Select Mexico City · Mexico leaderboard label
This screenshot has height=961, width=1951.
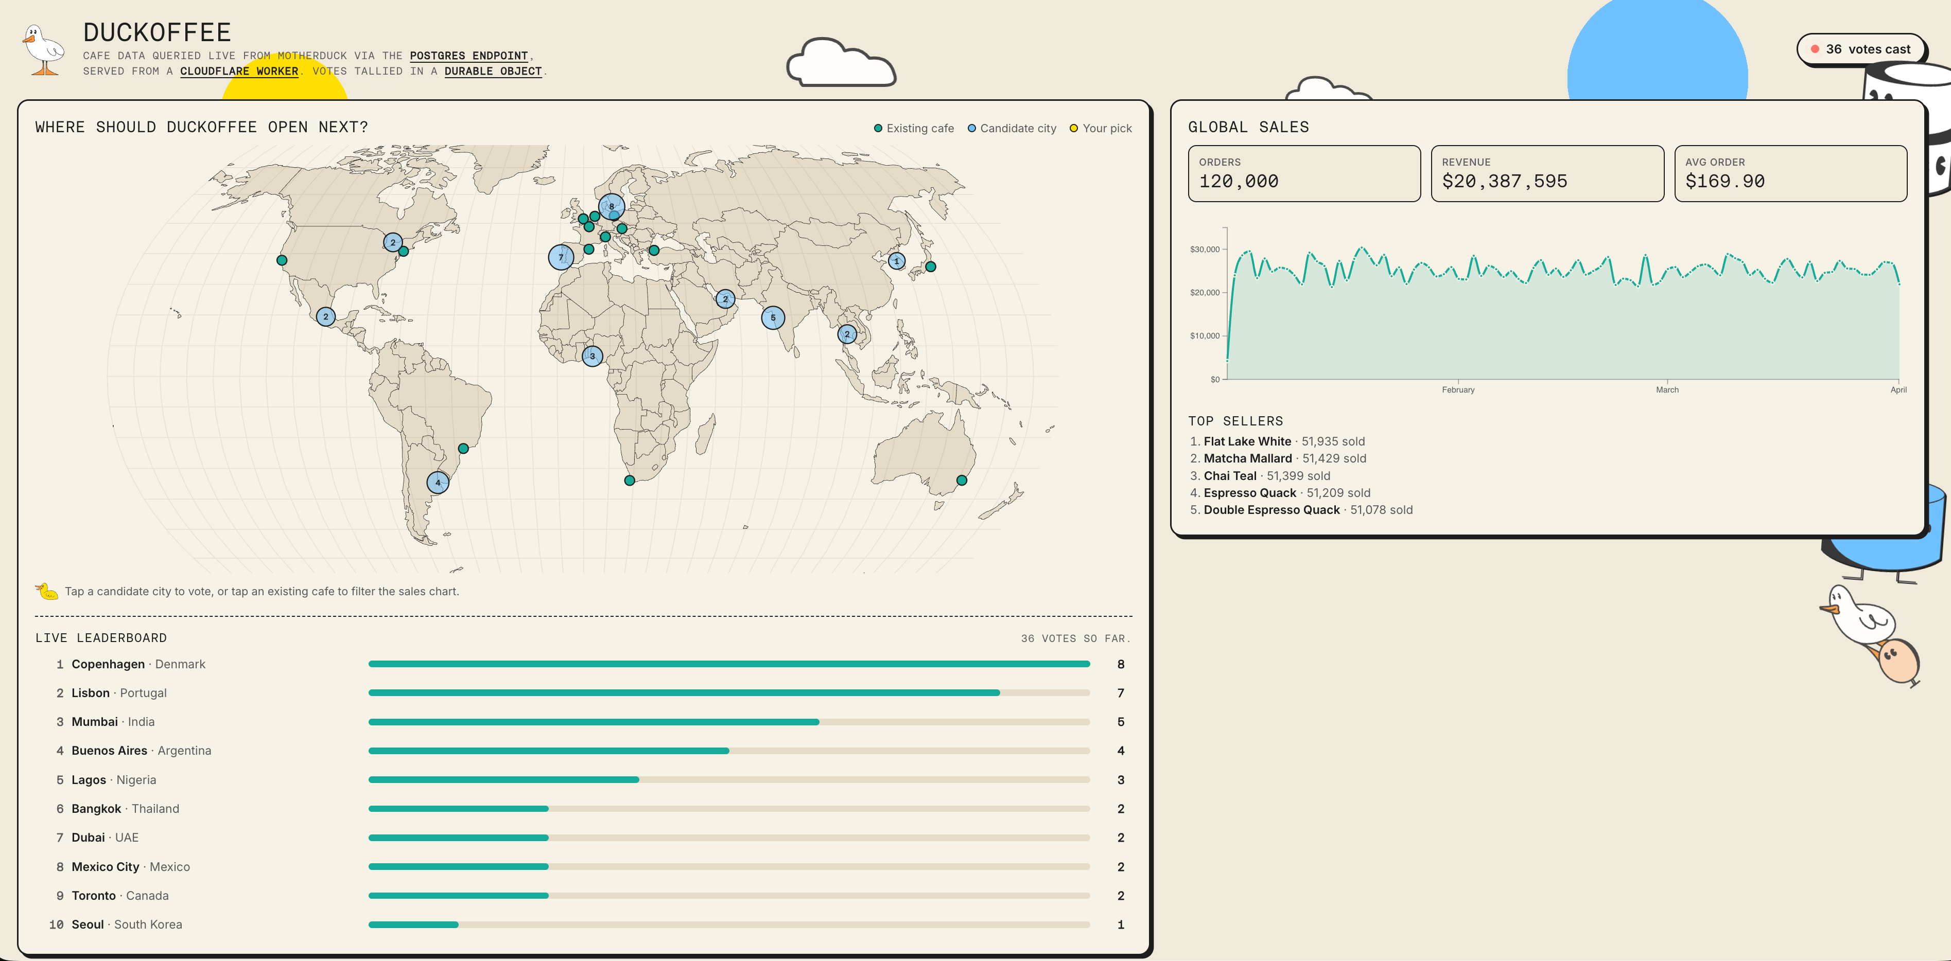[130, 867]
